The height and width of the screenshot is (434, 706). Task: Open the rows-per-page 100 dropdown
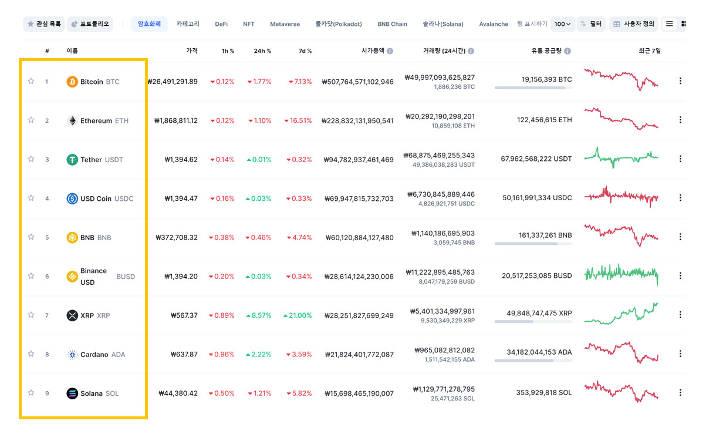(562, 24)
